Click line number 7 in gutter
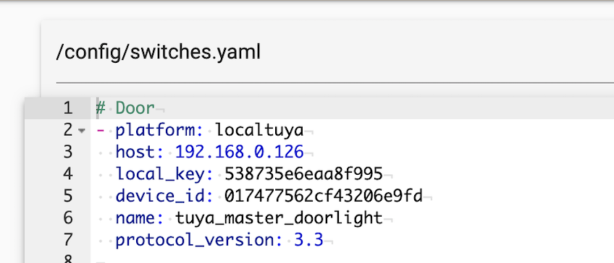Screen dimensions: 614x263 (68, 240)
